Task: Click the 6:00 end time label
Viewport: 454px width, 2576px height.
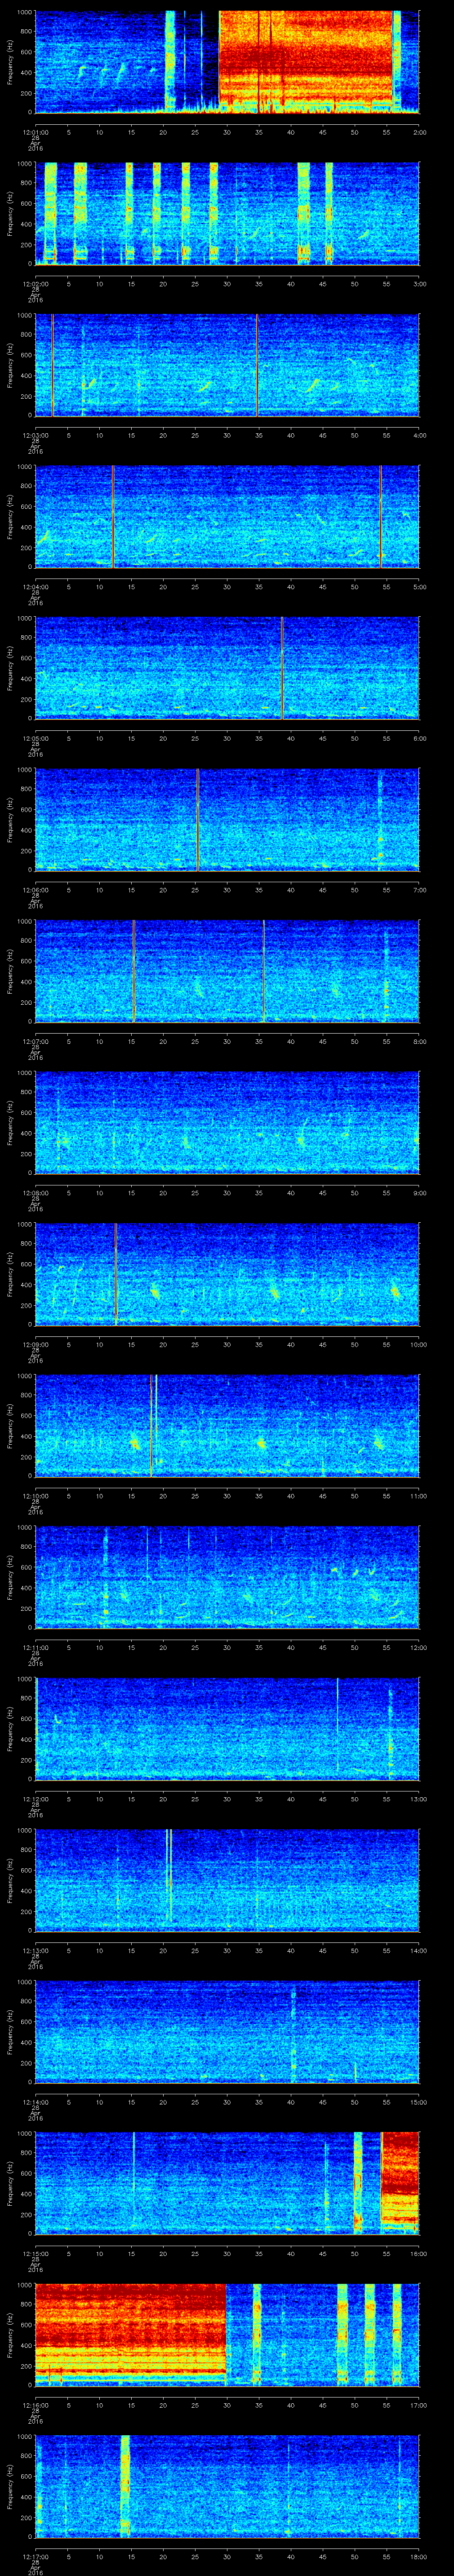Action: (x=419, y=738)
